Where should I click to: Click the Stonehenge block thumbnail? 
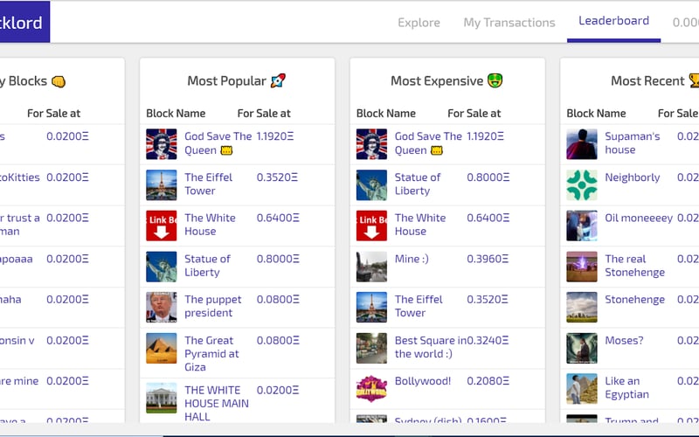(582, 308)
